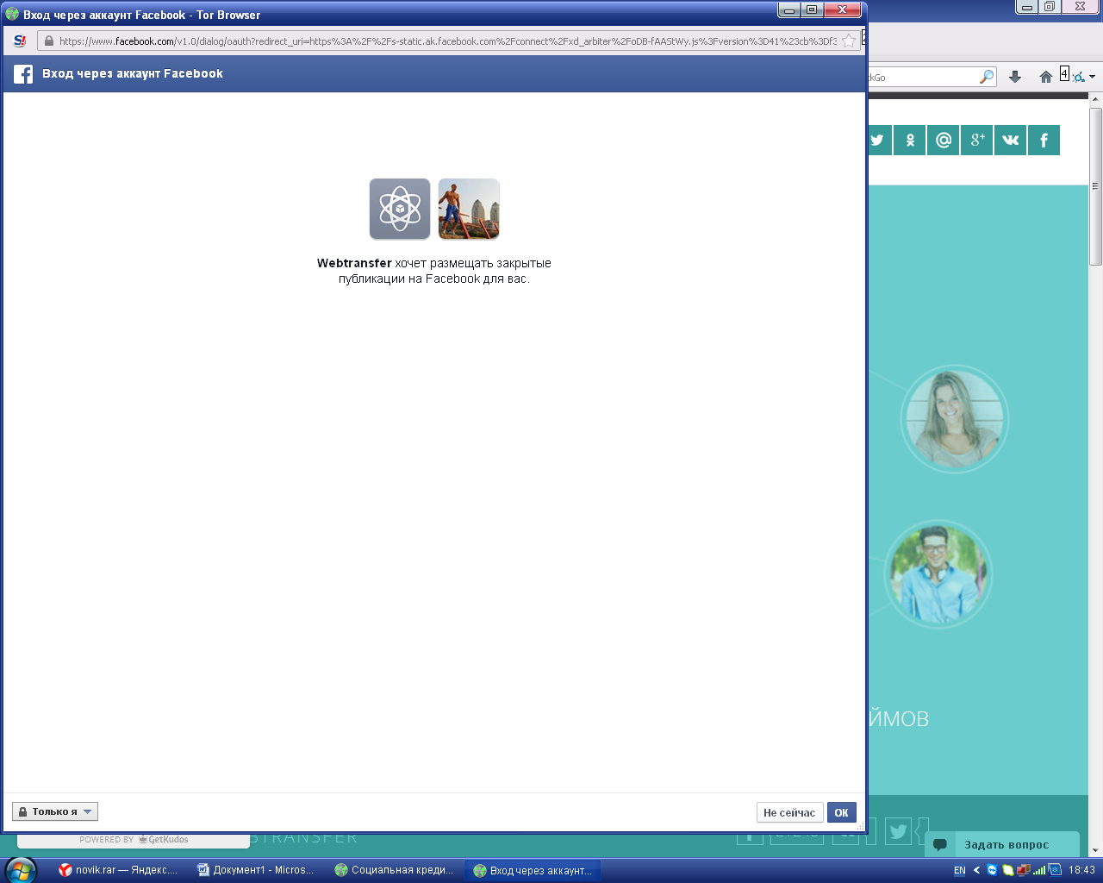
Task: Click the green tray icon beside TeamViewer
Action: click(1007, 870)
